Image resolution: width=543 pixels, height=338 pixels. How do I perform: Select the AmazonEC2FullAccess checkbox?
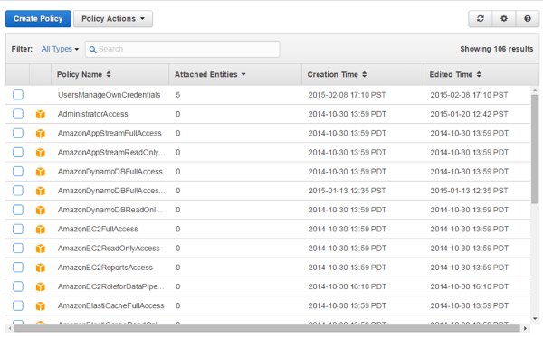pos(18,229)
